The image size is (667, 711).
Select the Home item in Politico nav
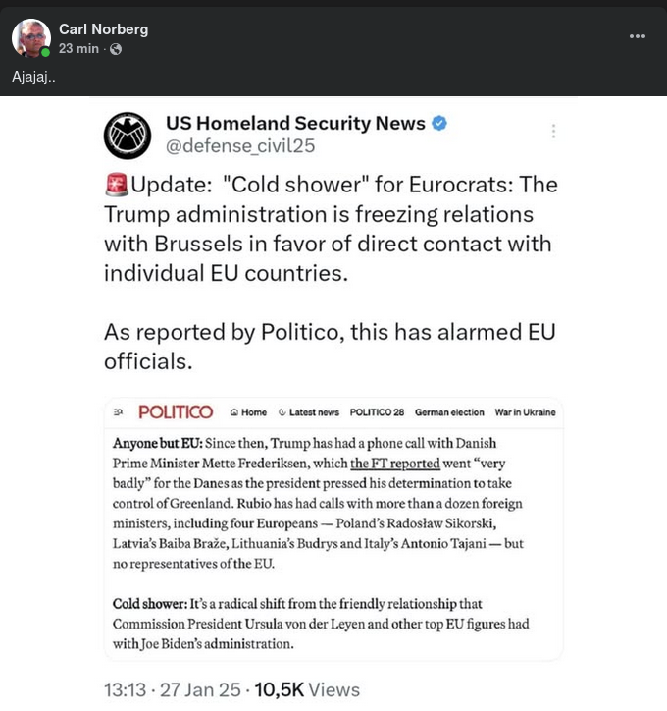248,412
